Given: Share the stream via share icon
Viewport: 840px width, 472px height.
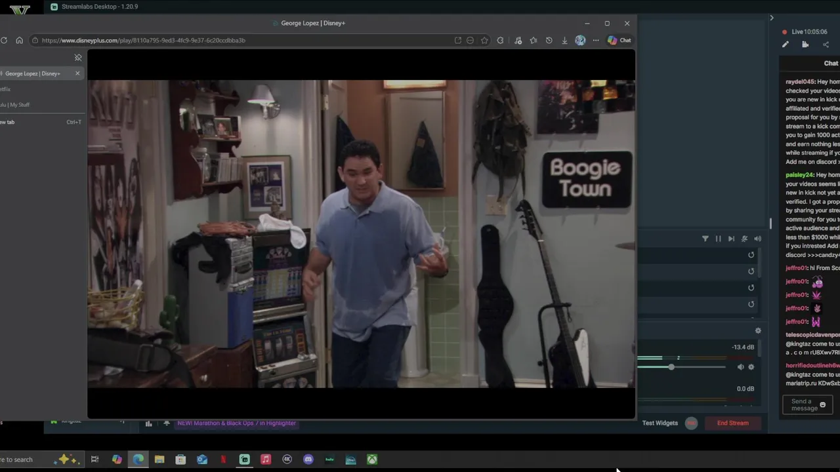Looking at the screenshot, I should pos(826,45).
